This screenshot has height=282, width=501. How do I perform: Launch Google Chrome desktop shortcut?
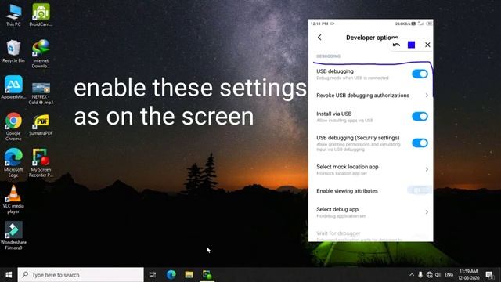point(13,126)
